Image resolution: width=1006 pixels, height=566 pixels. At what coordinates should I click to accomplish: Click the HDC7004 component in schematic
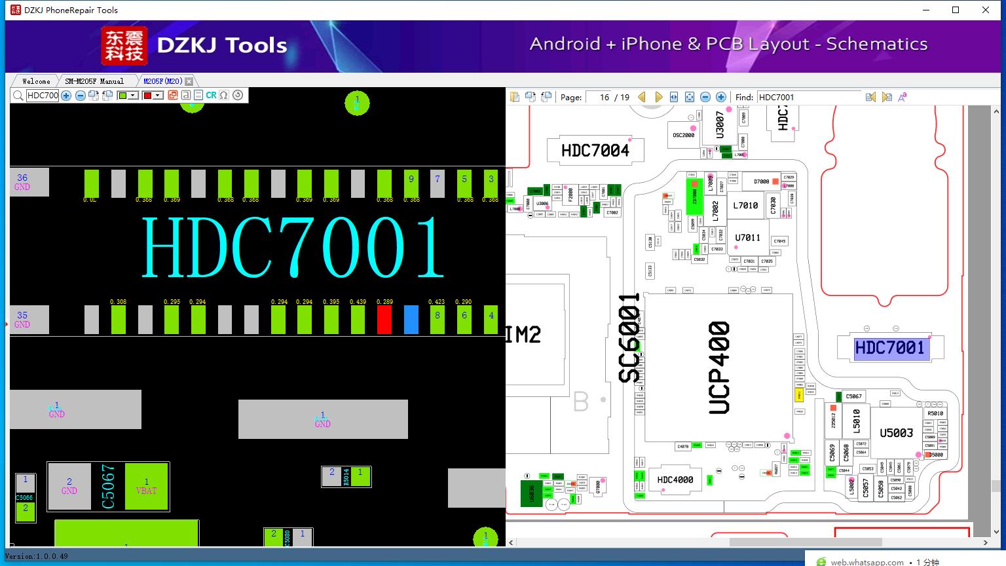click(595, 151)
